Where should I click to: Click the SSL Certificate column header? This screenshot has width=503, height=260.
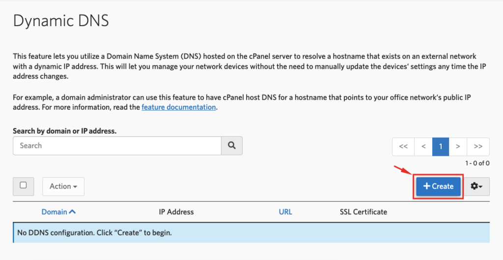(363, 212)
